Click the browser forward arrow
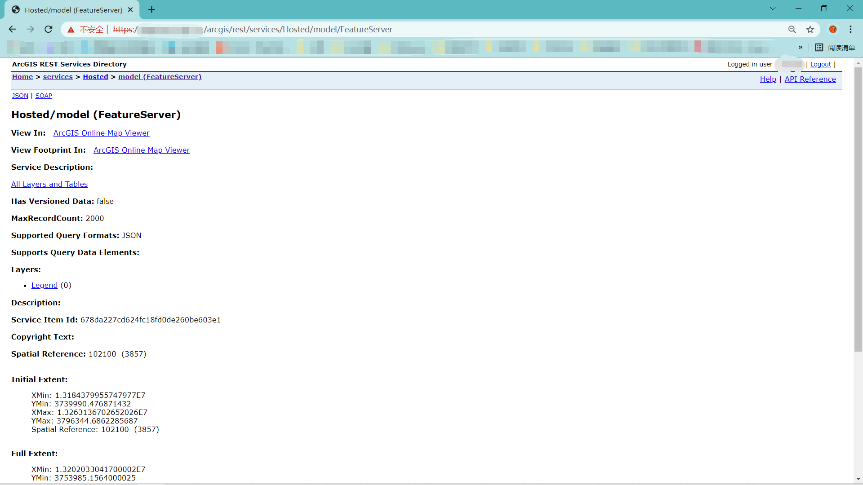Viewport: 863px width, 485px height. point(30,29)
